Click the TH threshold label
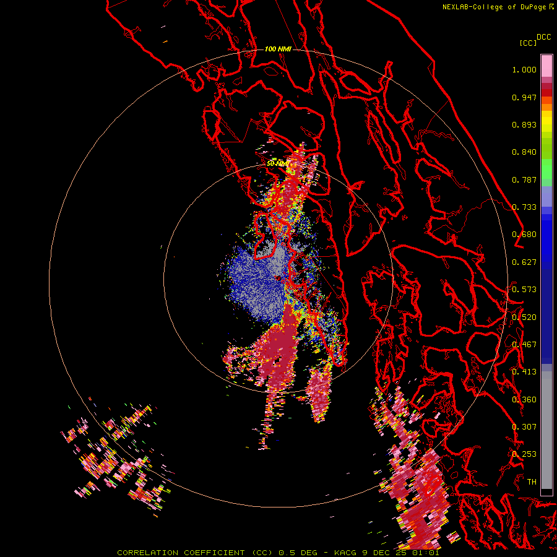557x557 pixels. (532, 482)
